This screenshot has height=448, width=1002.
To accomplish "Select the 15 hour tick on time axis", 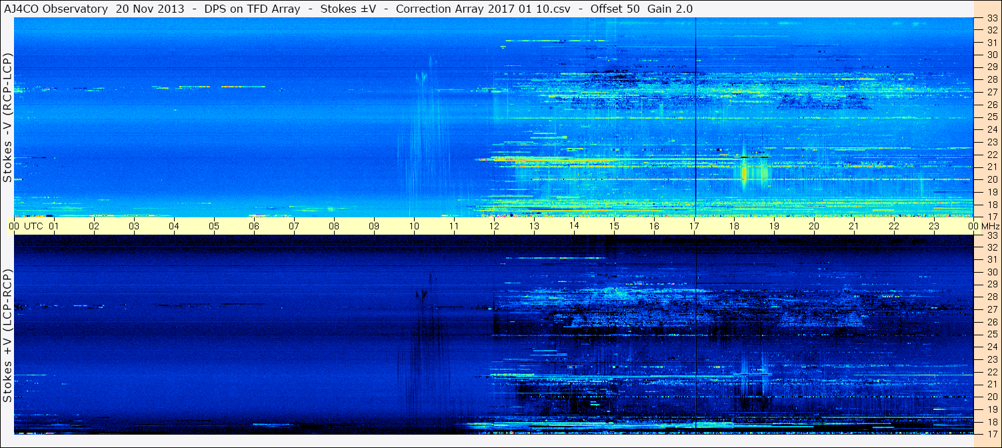I will 614,226.
